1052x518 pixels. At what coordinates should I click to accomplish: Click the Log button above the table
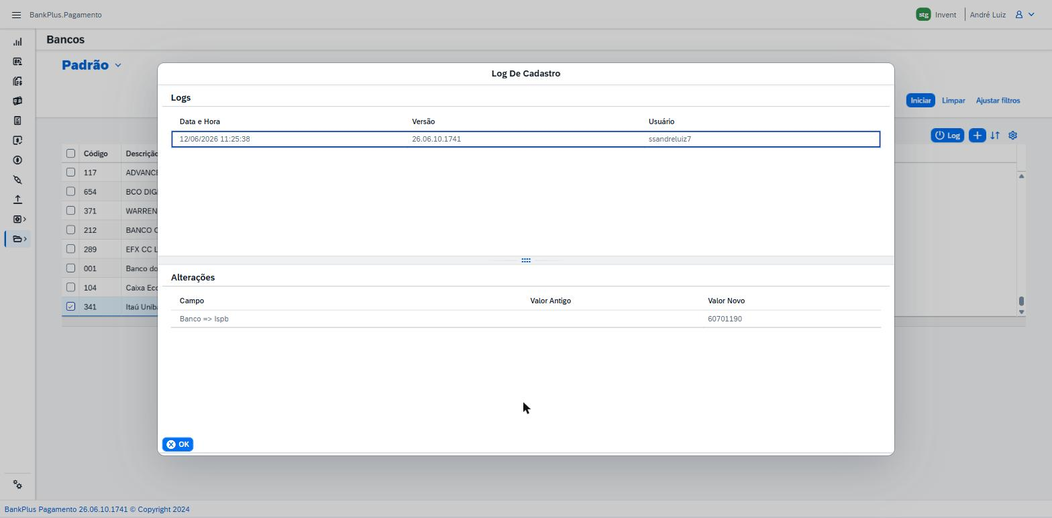click(x=947, y=136)
